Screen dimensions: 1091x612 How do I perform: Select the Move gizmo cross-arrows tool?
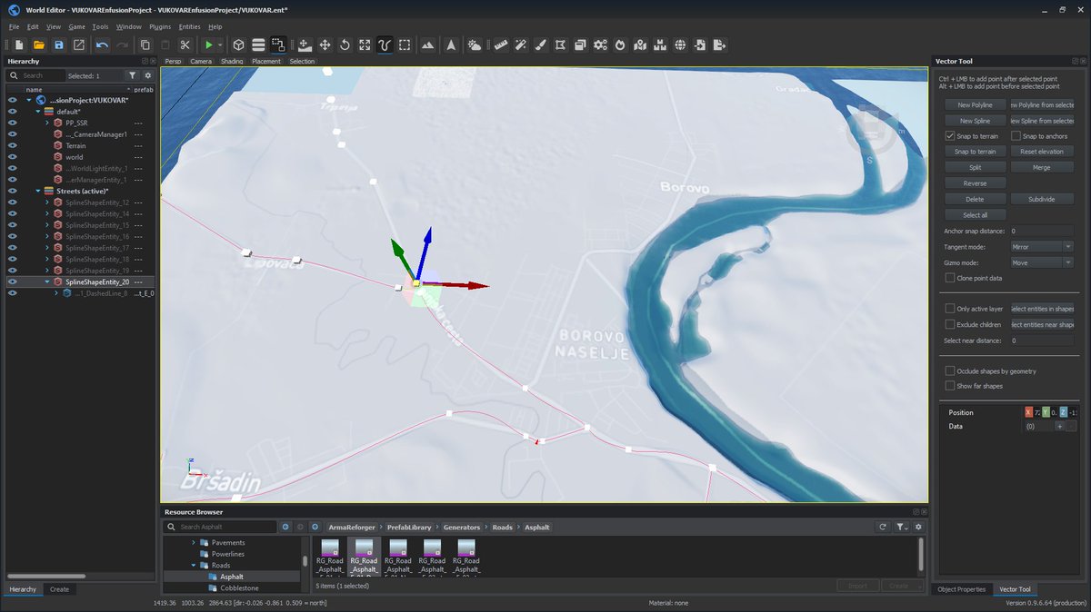tap(325, 44)
